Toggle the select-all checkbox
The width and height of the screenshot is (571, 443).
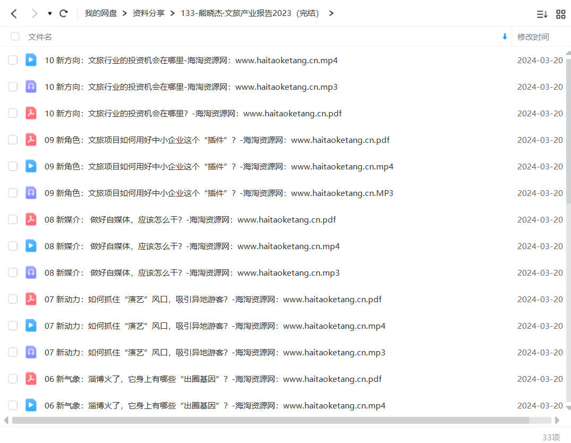pos(15,37)
